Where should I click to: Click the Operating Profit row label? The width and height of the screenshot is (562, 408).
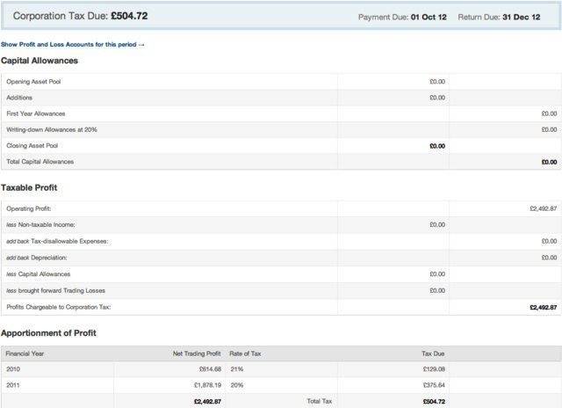point(29,209)
